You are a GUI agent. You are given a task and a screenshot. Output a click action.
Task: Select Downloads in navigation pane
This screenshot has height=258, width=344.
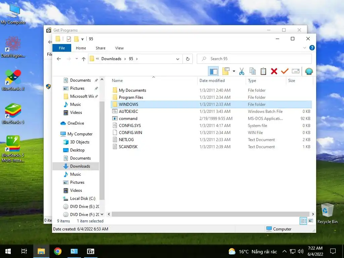coord(76,166)
